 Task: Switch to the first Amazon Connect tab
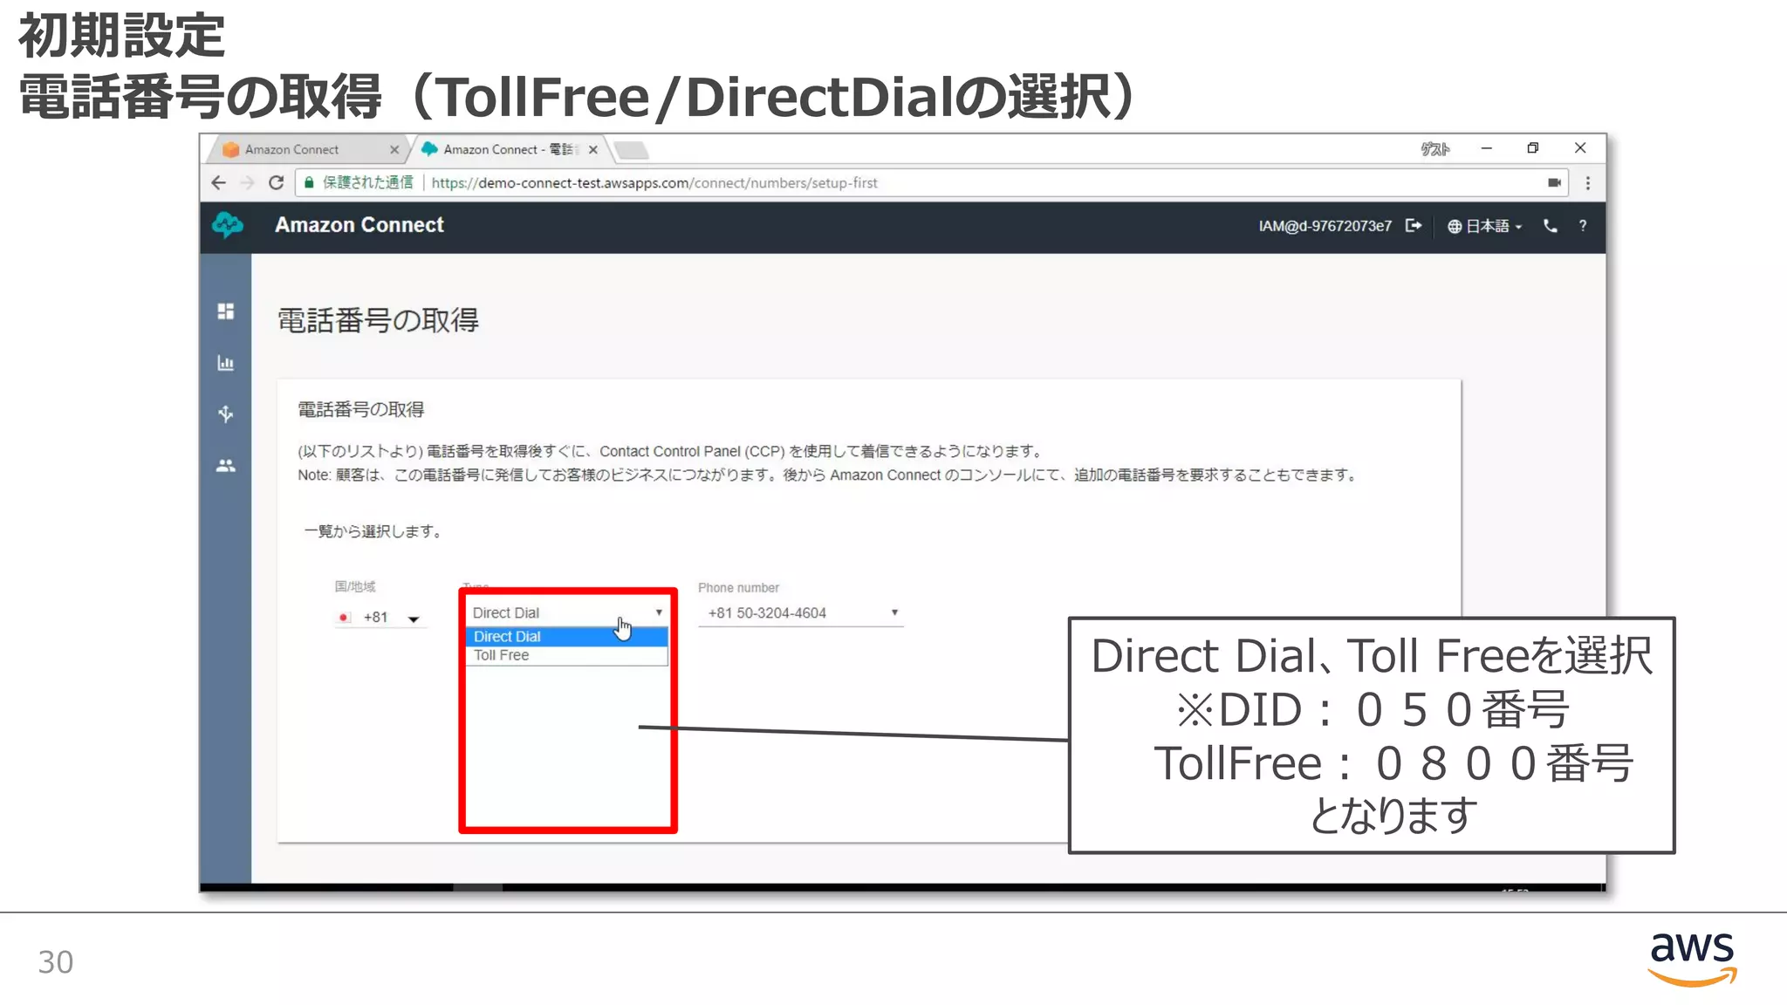[305, 149]
